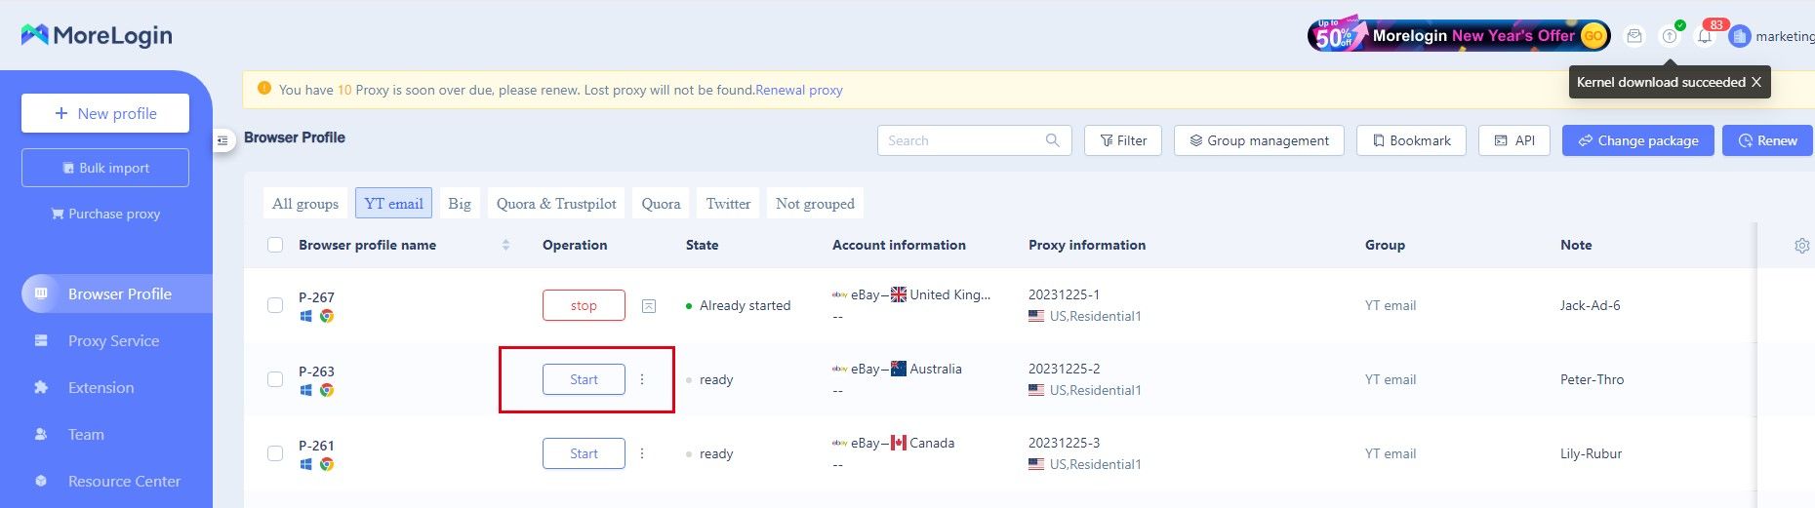Click the search magnifier icon
Viewport: 1815px width, 508px height.
click(x=1052, y=140)
